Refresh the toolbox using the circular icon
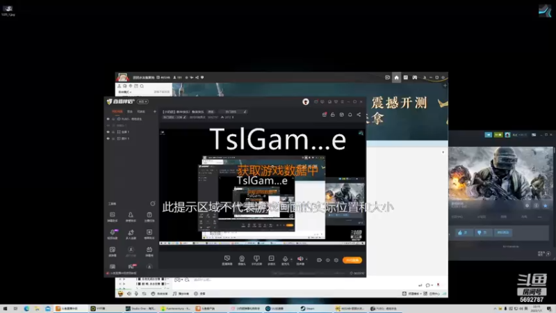556x313 pixels. pyautogui.click(x=152, y=204)
